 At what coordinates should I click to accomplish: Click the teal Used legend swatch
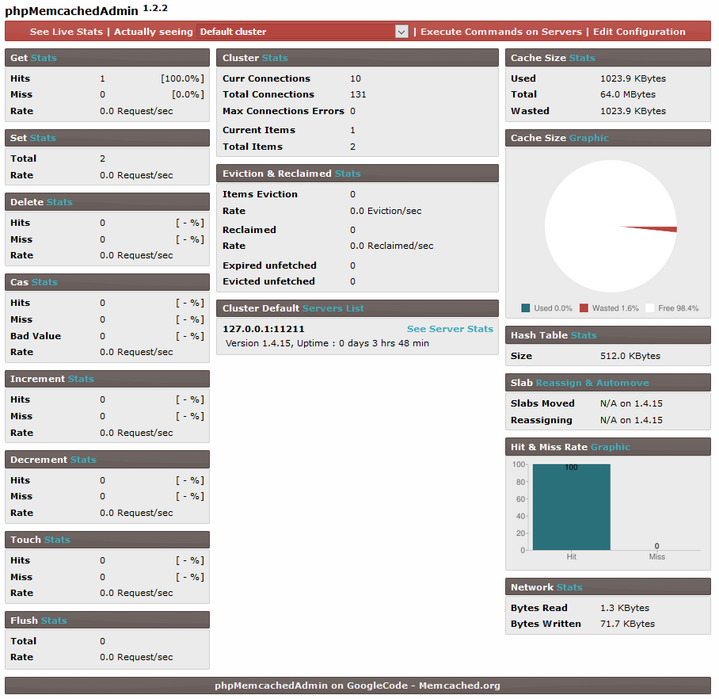(526, 308)
